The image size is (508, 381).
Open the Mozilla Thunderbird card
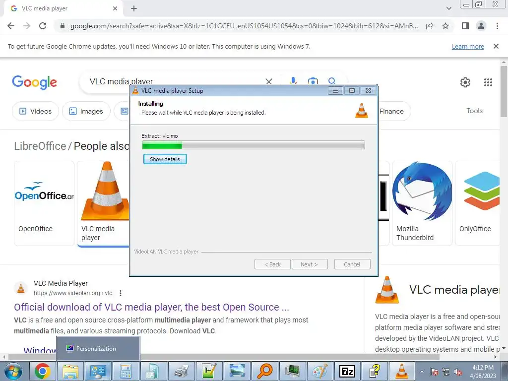[422, 203]
